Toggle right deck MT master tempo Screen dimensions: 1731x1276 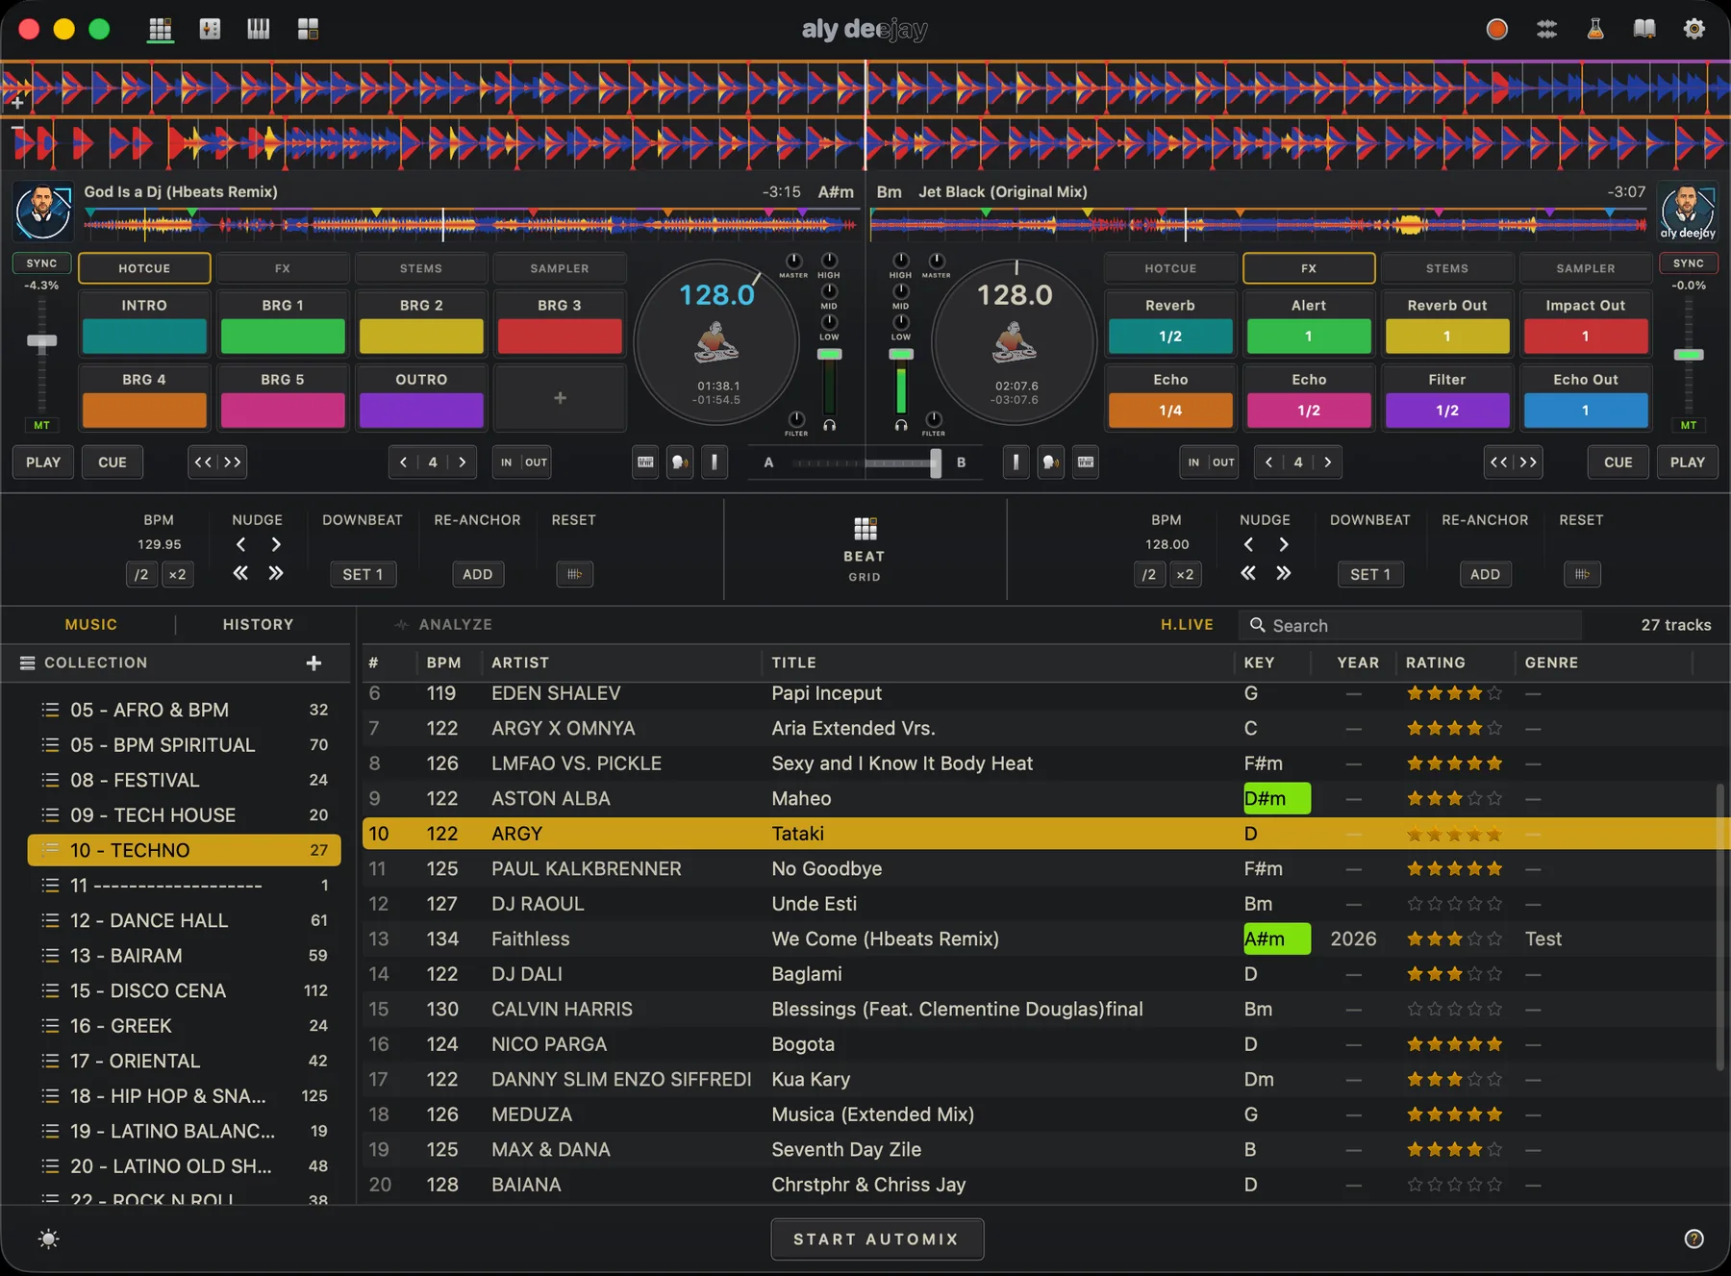(x=1689, y=425)
